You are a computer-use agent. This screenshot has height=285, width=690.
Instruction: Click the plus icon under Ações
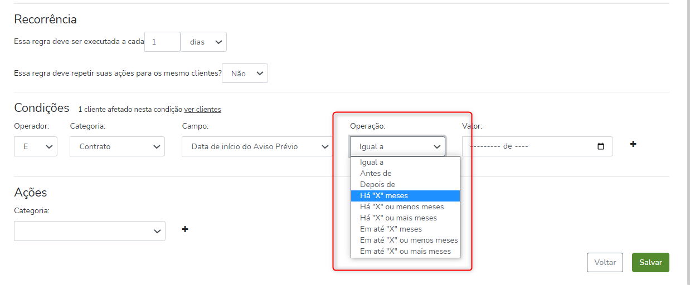pos(185,229)
